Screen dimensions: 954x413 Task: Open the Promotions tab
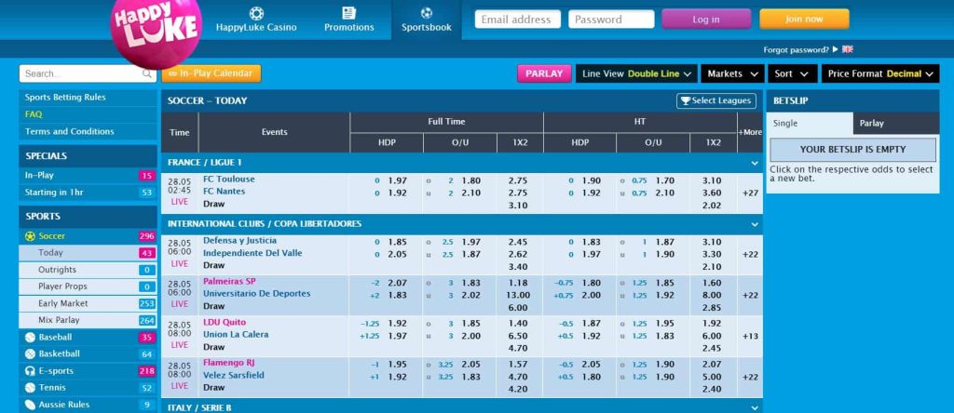click(x=348, y=20)
